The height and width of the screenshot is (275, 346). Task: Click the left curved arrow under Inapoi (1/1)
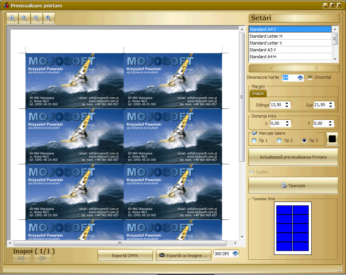pos(21,258)
